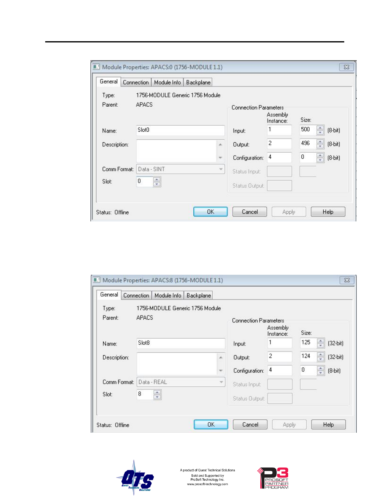385x499 pixels.
Task: Click the Slot stepper arrows showing 0
Action: tap(157, 182)
